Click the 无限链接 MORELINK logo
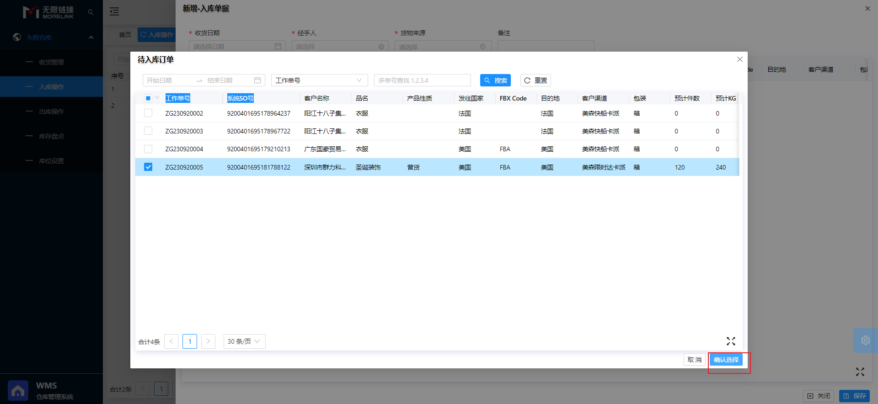The image size is (878, 404). (48, 12)
